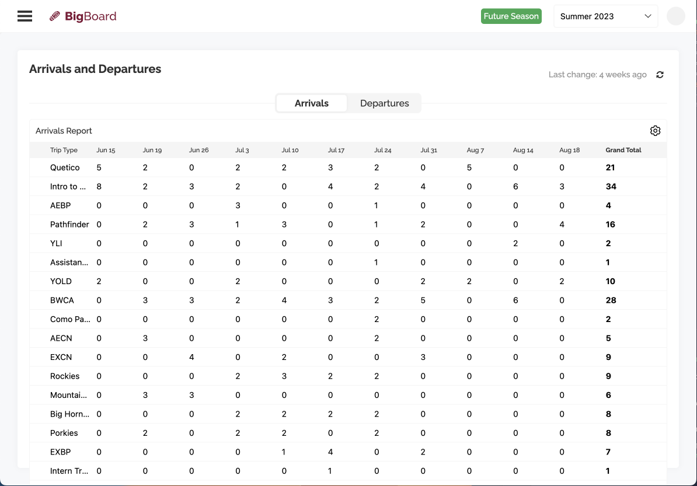Click the Jul 17 column header
697x486 pixels.
(x=336, y=150)
